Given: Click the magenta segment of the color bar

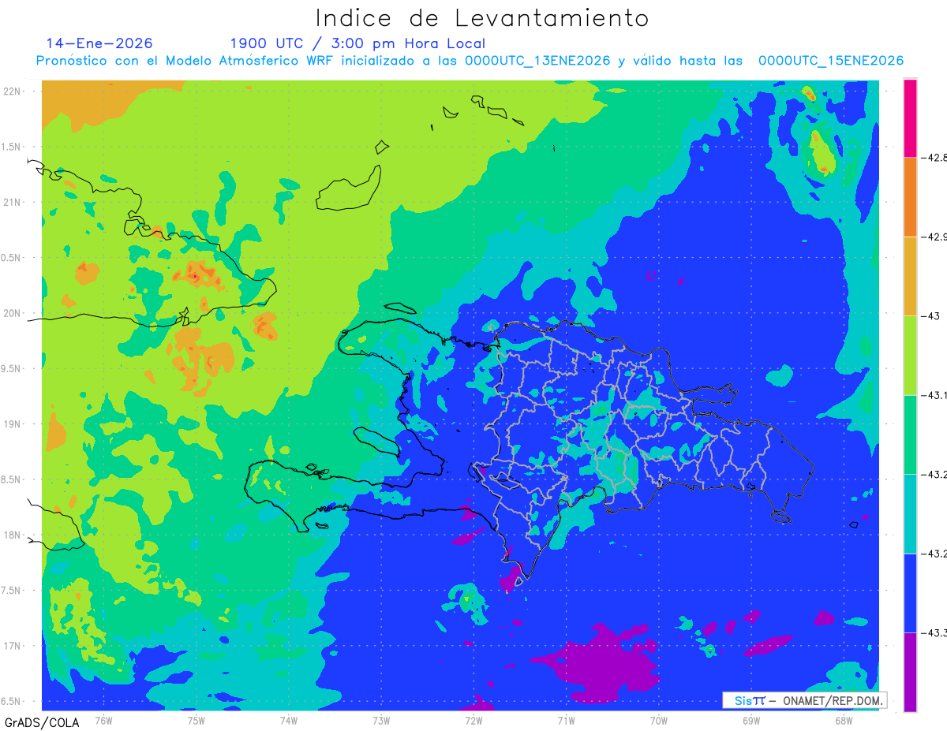Looking at the screenshot, I should 910,117.
